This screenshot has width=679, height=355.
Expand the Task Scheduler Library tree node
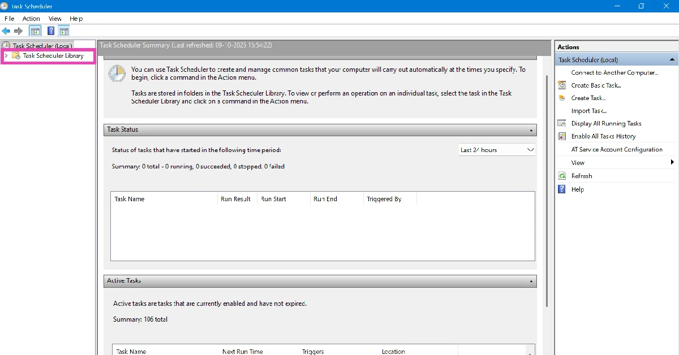tap(6, 56)
